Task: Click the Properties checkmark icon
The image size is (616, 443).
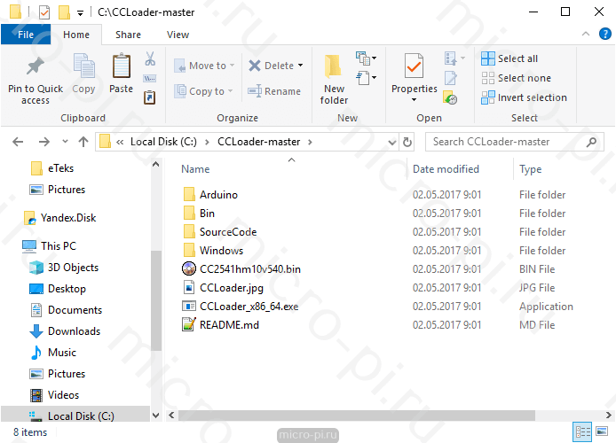Action: pyautogui.click(x=414, y=66)
